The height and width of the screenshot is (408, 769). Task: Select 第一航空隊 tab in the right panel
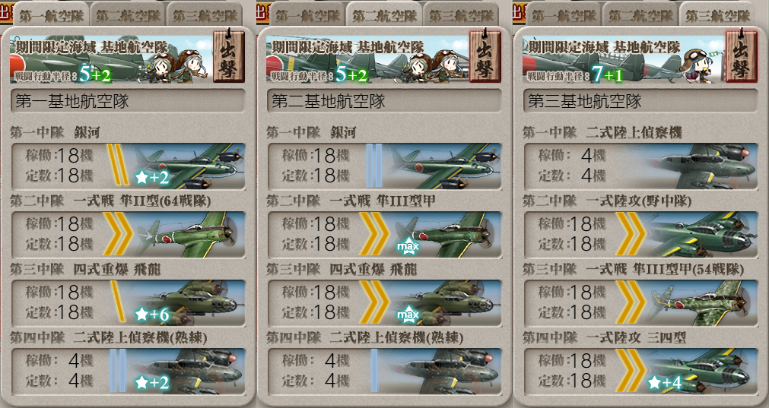[x=564, y=16]
